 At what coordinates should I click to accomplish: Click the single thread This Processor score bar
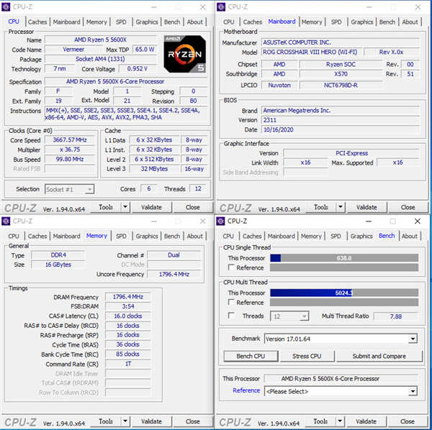click(x=344, y=257)
